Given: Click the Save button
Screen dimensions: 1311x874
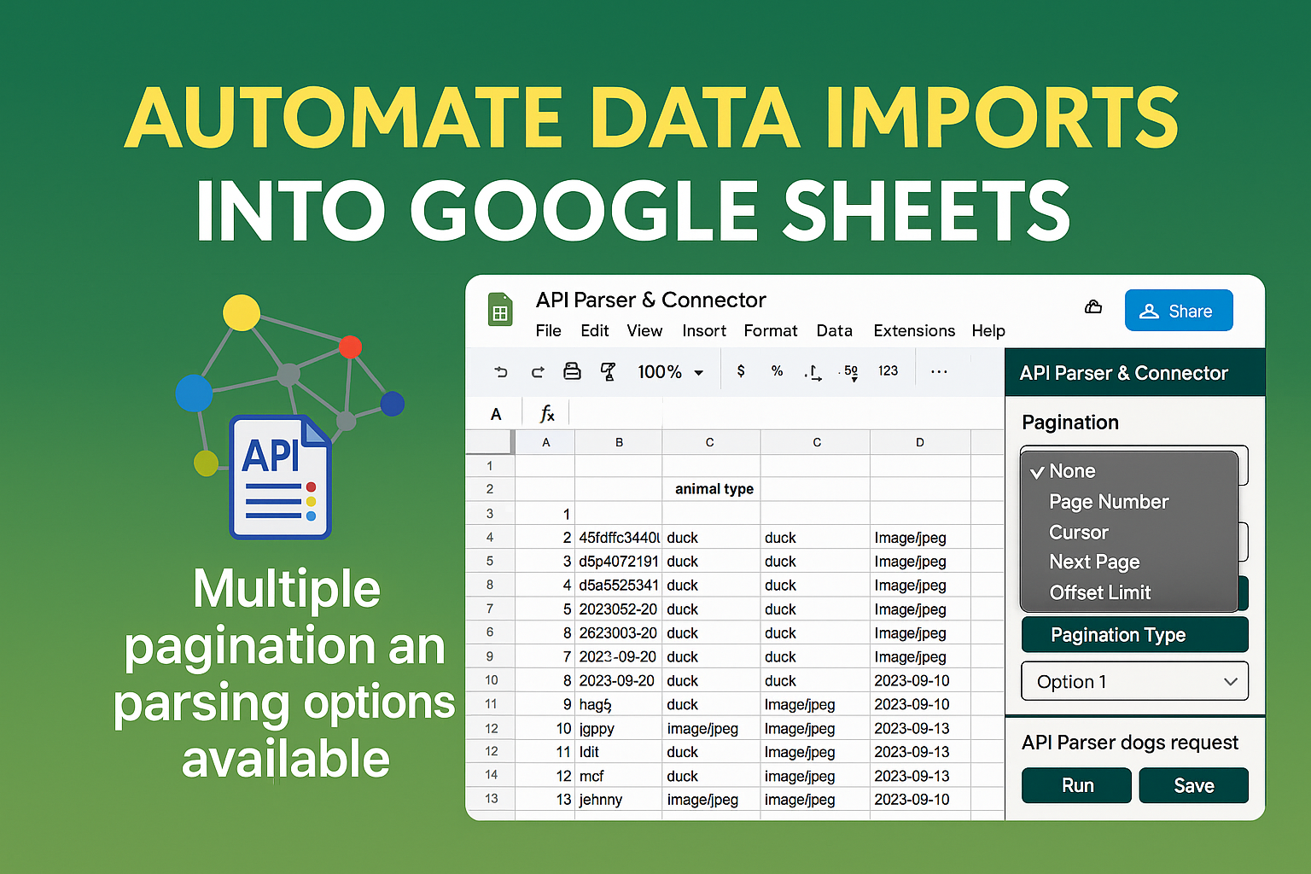Looking at the screenshot, I should [1193, 785].
